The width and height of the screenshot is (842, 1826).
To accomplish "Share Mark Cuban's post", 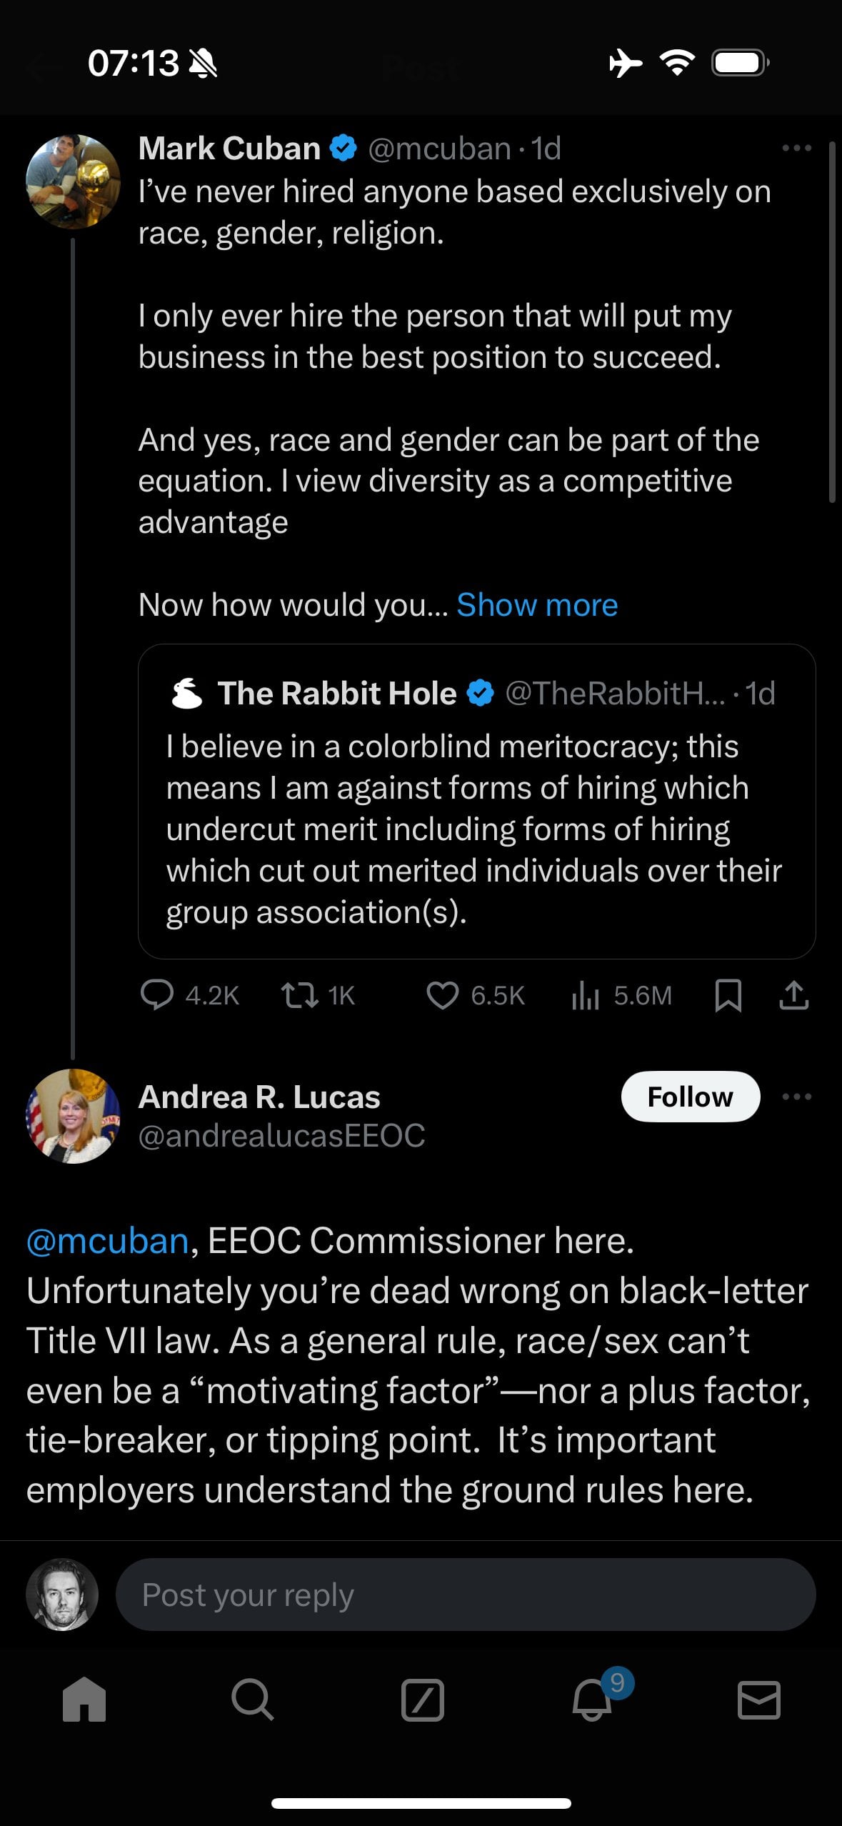I will click(793, 995).
